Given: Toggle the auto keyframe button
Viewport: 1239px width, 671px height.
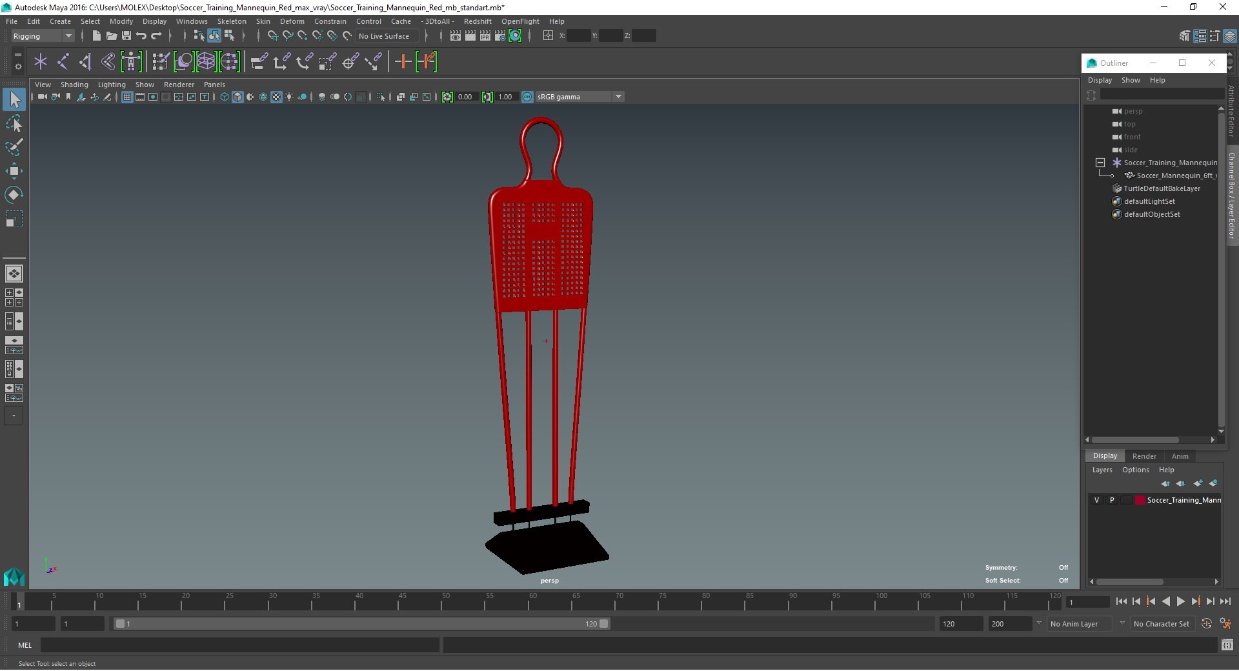Looking at the screenshot, I should [1206, 624].
